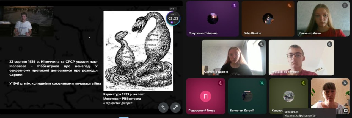Click the snake caricature image on slide
Viewport: 352px width, 118px height.
pos(138,51)
